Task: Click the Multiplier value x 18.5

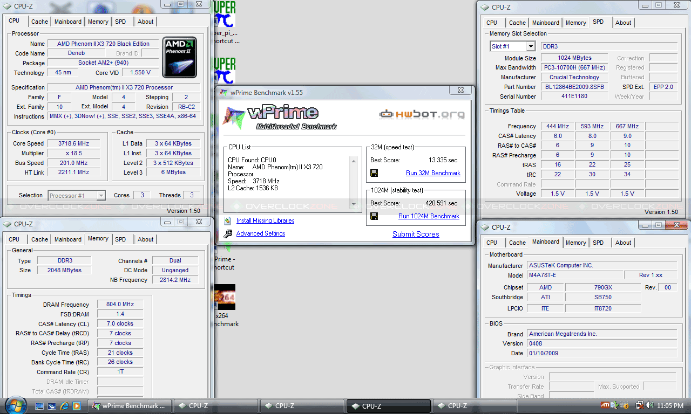Action: tap(73, 153)
